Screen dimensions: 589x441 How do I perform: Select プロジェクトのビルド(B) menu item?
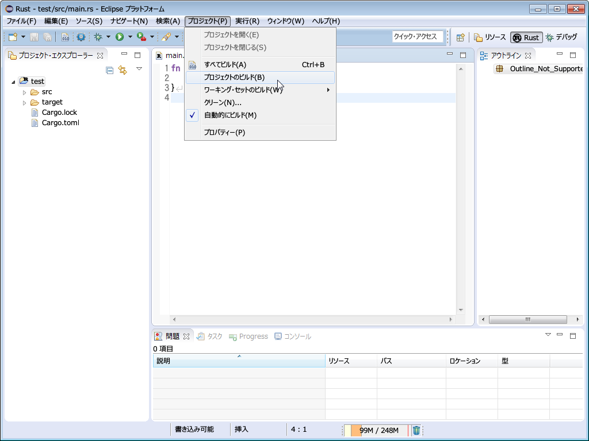click(x=260, y=78)
